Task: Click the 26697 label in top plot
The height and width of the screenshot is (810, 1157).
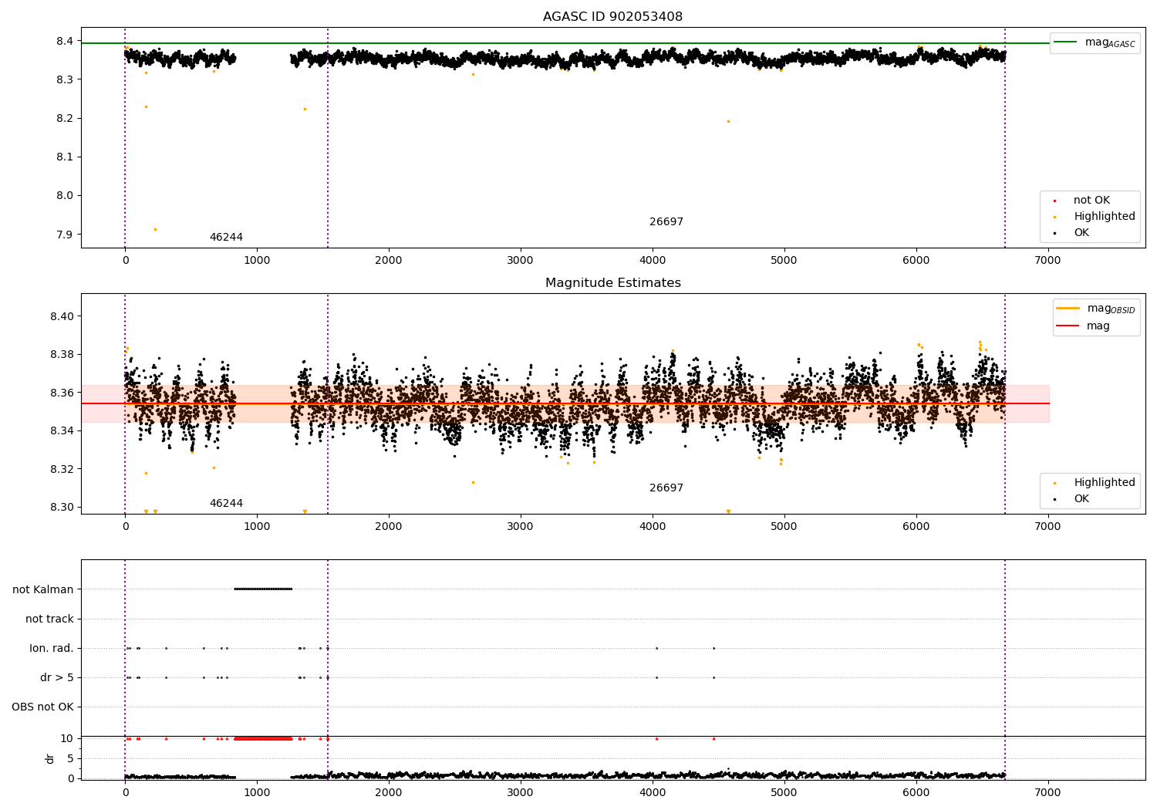Action: click(x=666, y=222)
